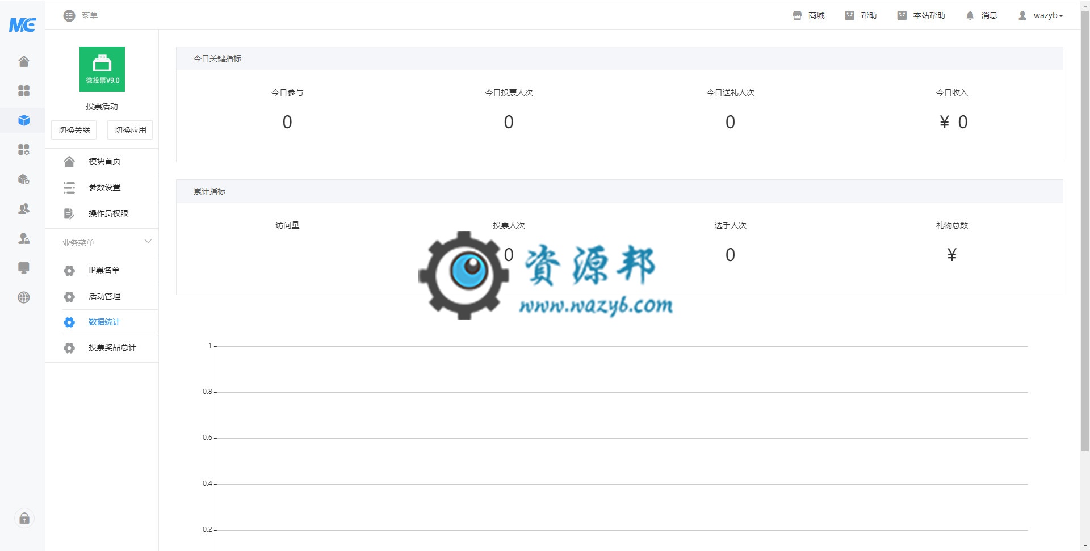The height and width of the screenshot is (551, 1090).
Task: Click the 今日送礼人次 metric label
Action: [x=730, y=92]
